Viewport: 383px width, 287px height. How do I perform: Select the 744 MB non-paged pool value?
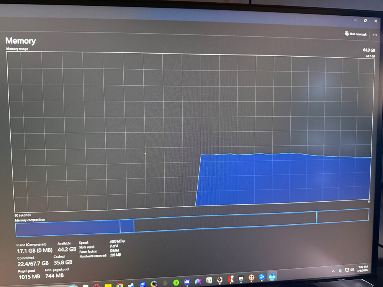coord(54,276)
